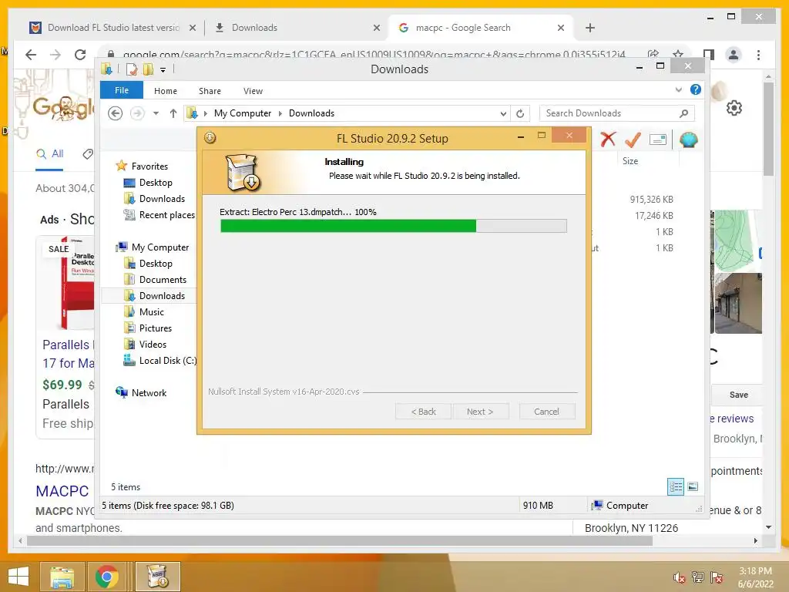Bookmark this page with the star icon
Image resolution: width=789 pixels, height=592 pixels.
click(x=678, y=55)
